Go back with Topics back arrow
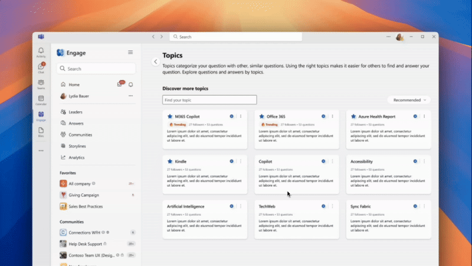The width and height of the screenshot is (472, 266). click(156, 61)
